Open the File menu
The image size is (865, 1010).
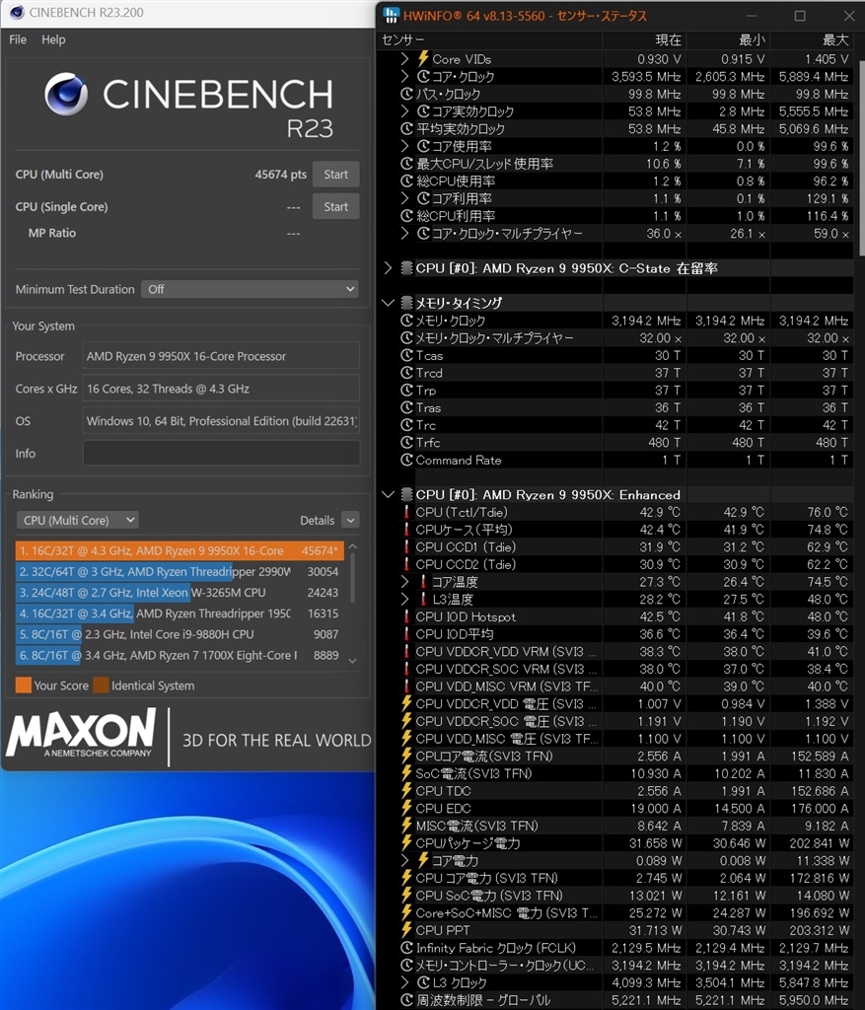tap(18, 39)
